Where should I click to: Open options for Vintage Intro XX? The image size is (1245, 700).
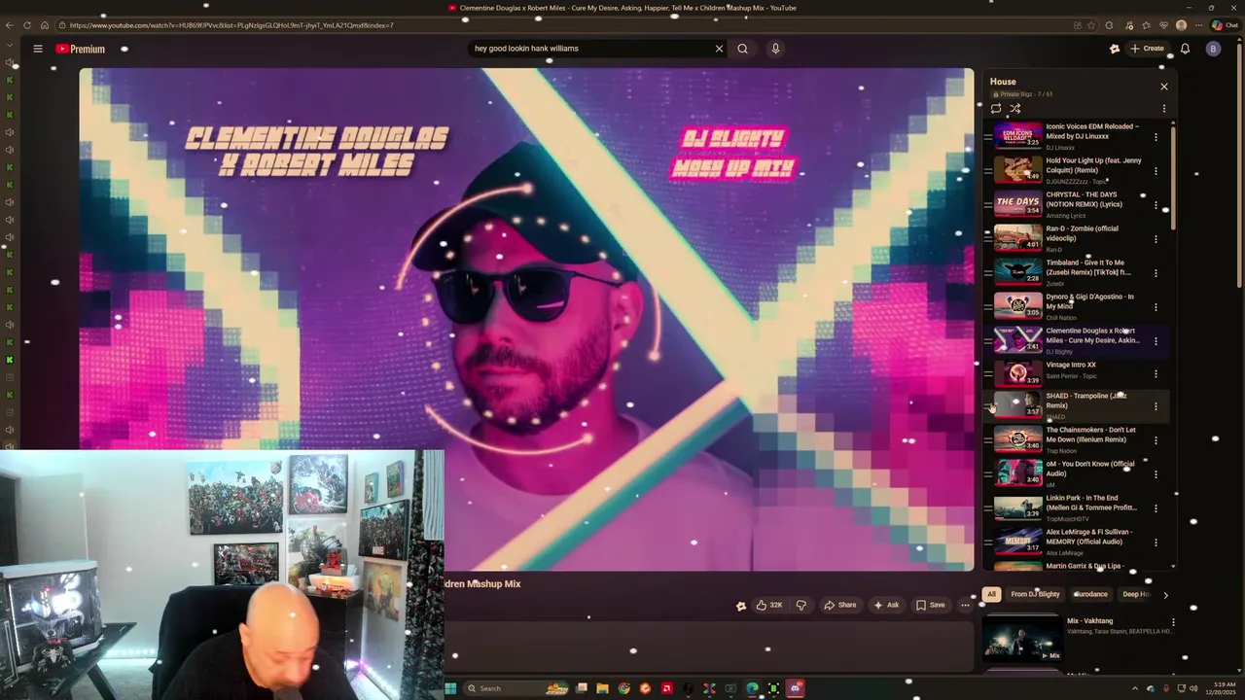(1156, 373)
